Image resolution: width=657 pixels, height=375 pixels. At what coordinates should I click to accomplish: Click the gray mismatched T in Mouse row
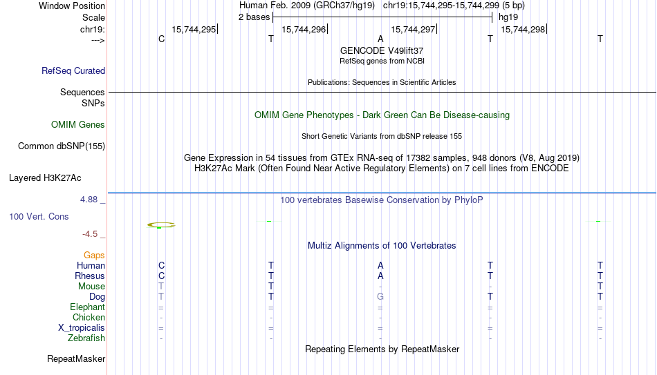[161, 287]
